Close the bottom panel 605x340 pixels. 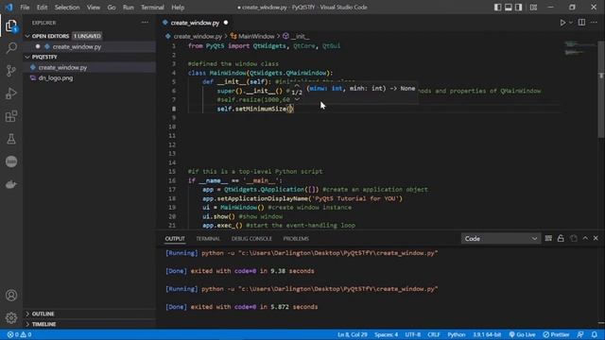[596, 239]
